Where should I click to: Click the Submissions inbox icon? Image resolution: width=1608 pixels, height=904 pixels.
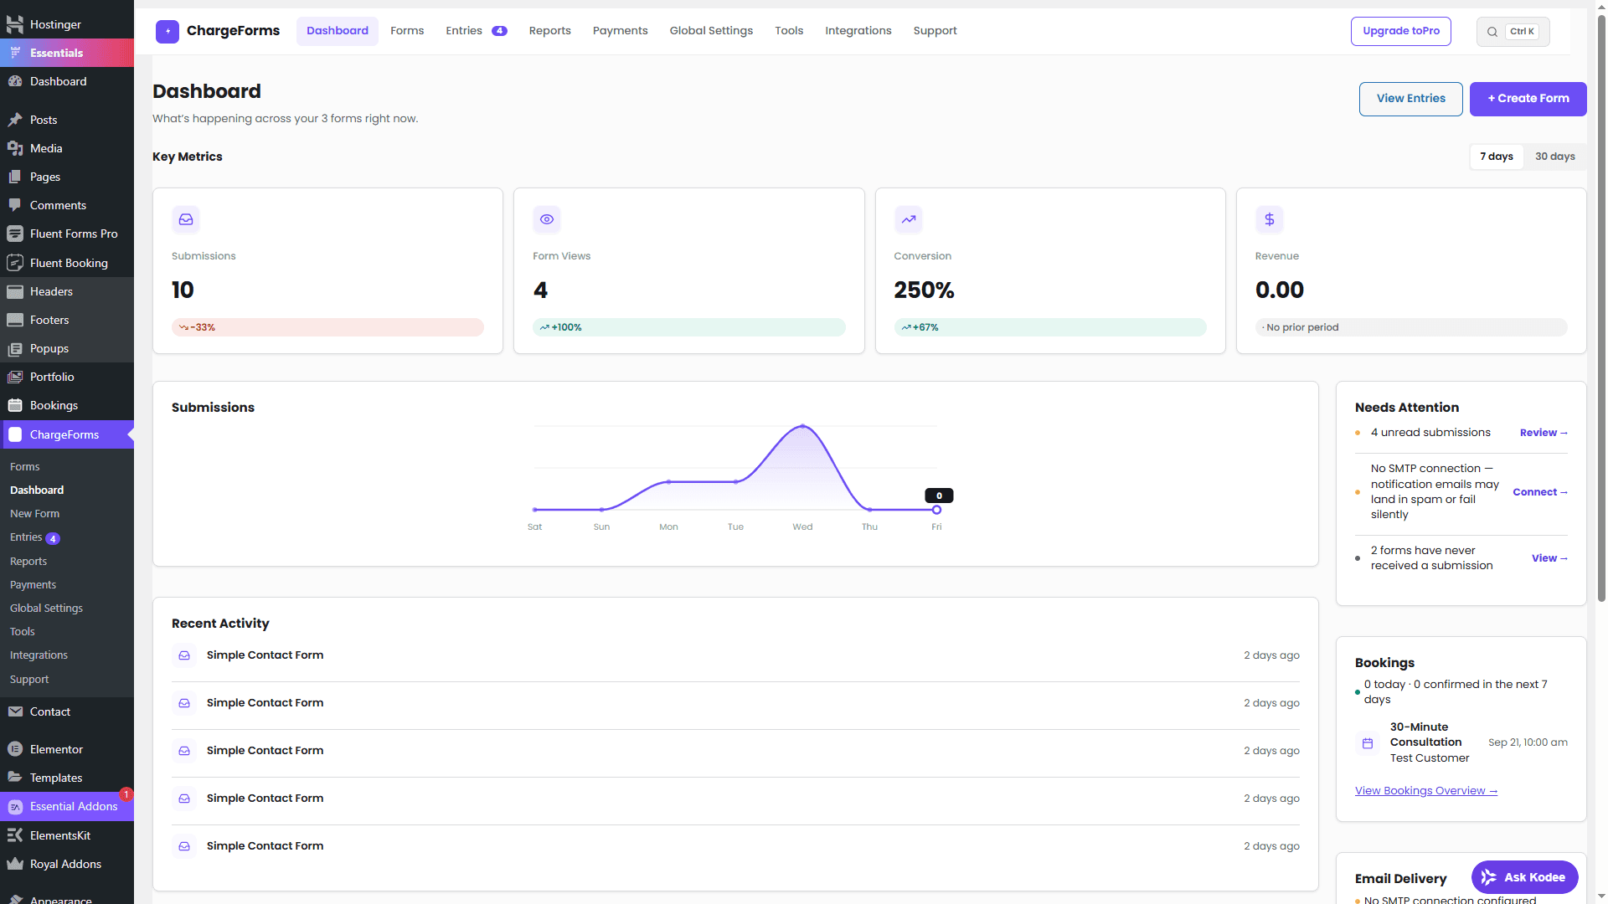point(186,219)
